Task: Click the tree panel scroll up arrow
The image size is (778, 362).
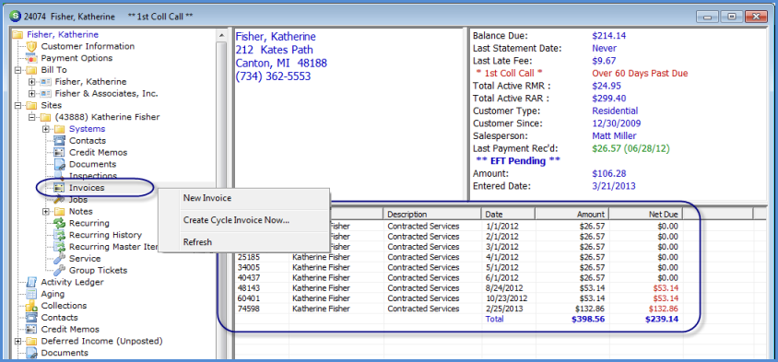Action: 221,35
